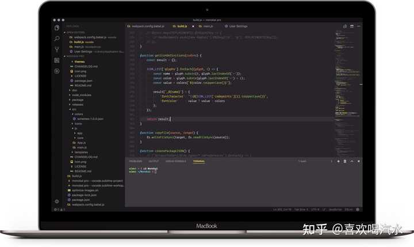The image size is (414, 247).
Task: Kill the terminal with trash icon
Action: [x=345, y=161]
